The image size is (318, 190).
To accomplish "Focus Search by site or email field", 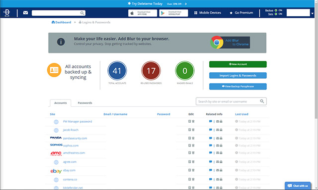I will coord(231,101).
